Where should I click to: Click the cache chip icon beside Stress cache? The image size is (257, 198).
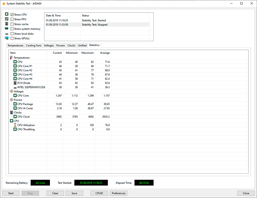[7, 24]
